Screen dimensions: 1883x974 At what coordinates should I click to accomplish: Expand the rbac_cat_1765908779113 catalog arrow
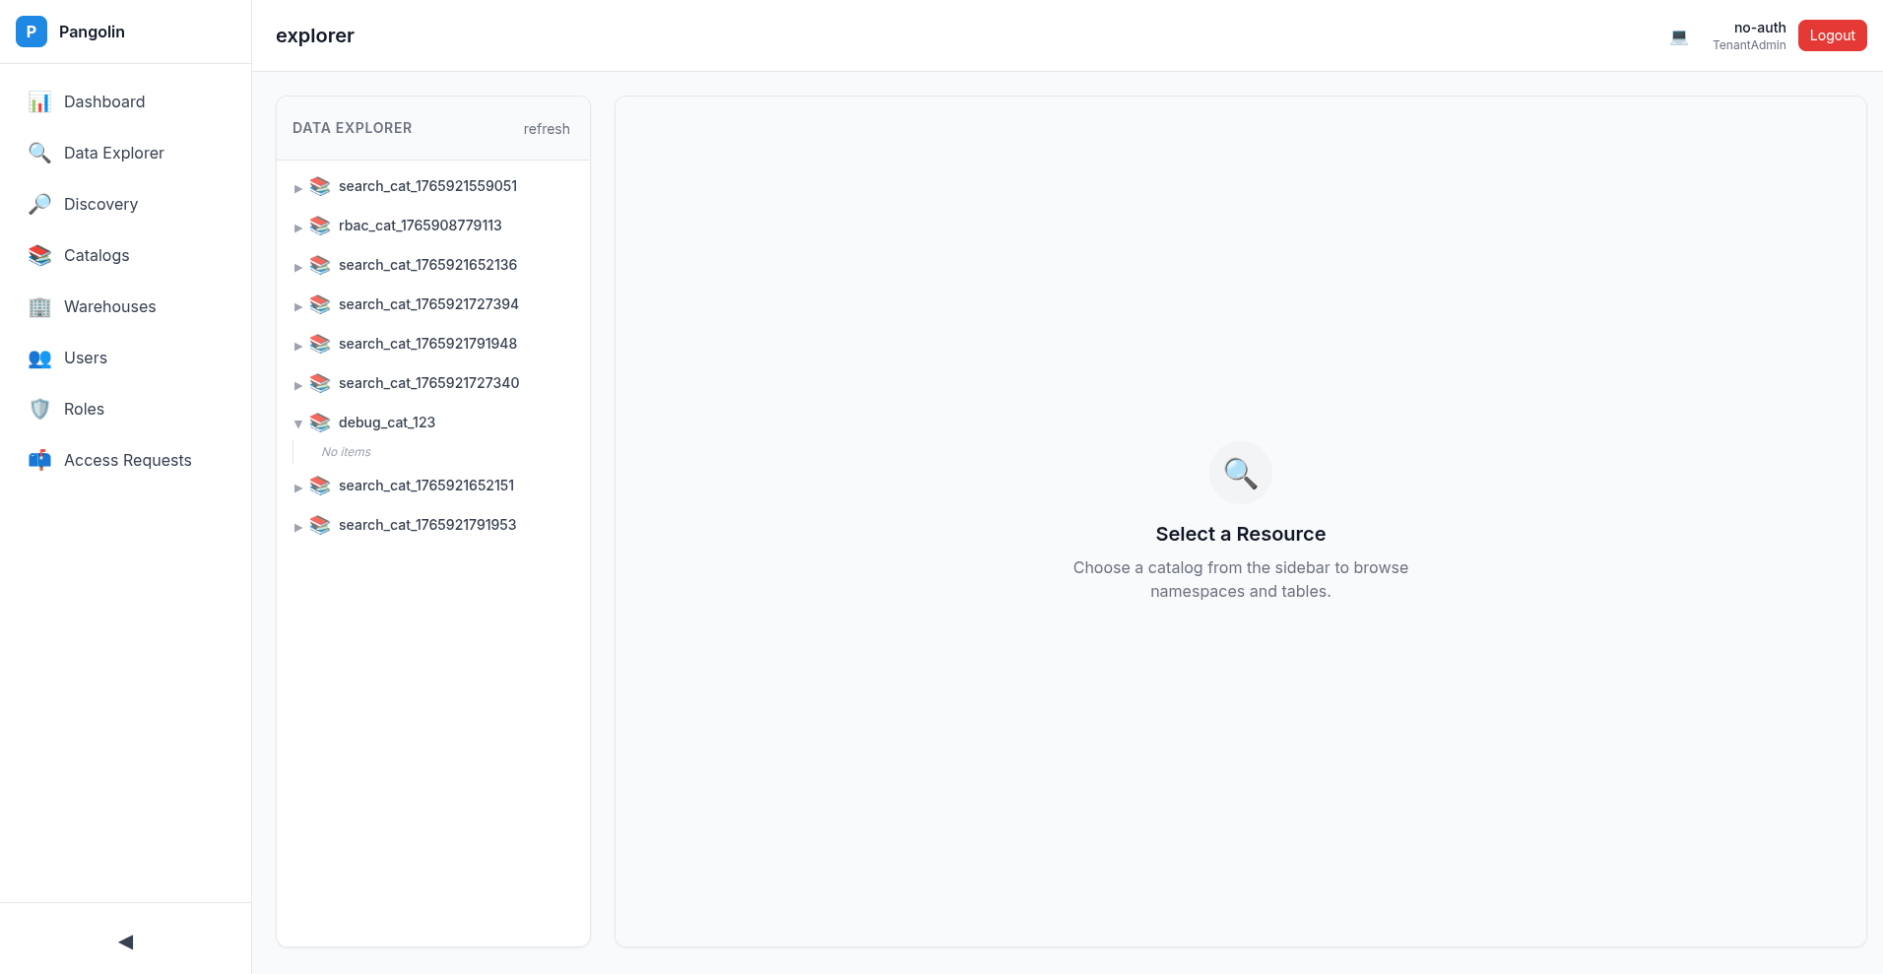click(297, 227)
